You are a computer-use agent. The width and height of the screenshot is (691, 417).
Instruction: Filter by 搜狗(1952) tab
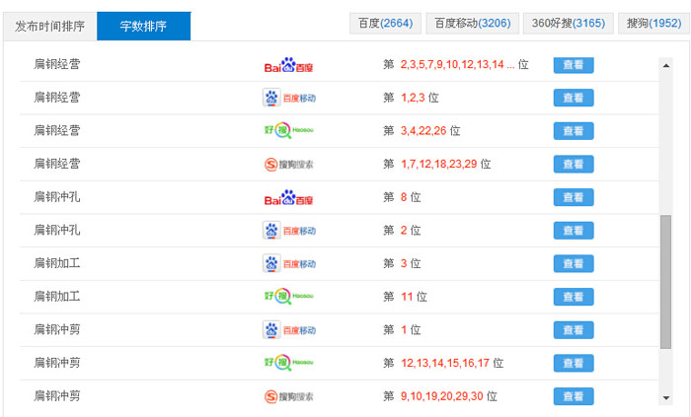pos(653,24)
